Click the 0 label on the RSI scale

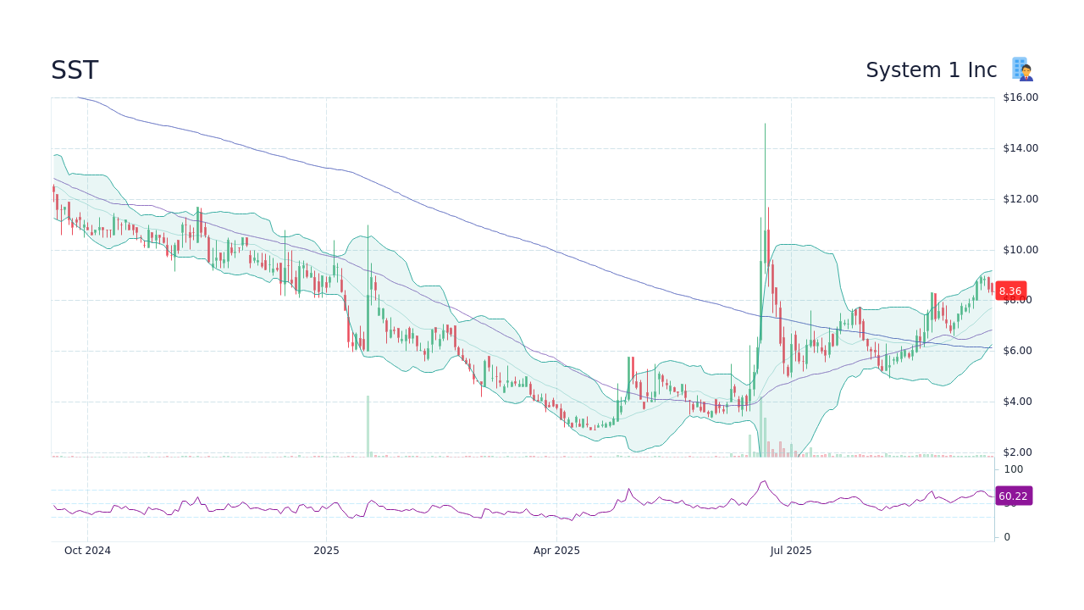[1006, 536]
